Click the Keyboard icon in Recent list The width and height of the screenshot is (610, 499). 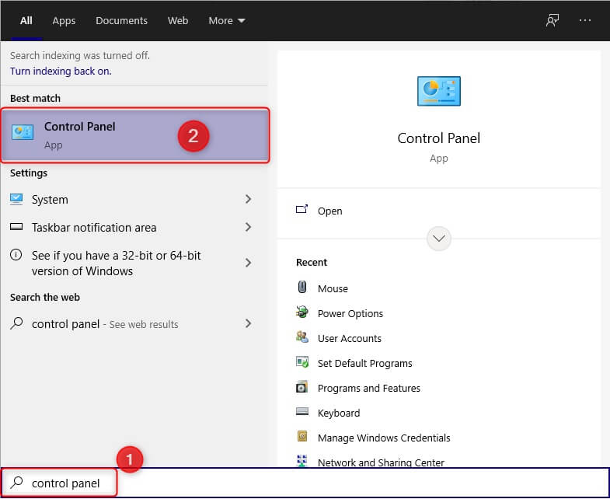(302, 412)
